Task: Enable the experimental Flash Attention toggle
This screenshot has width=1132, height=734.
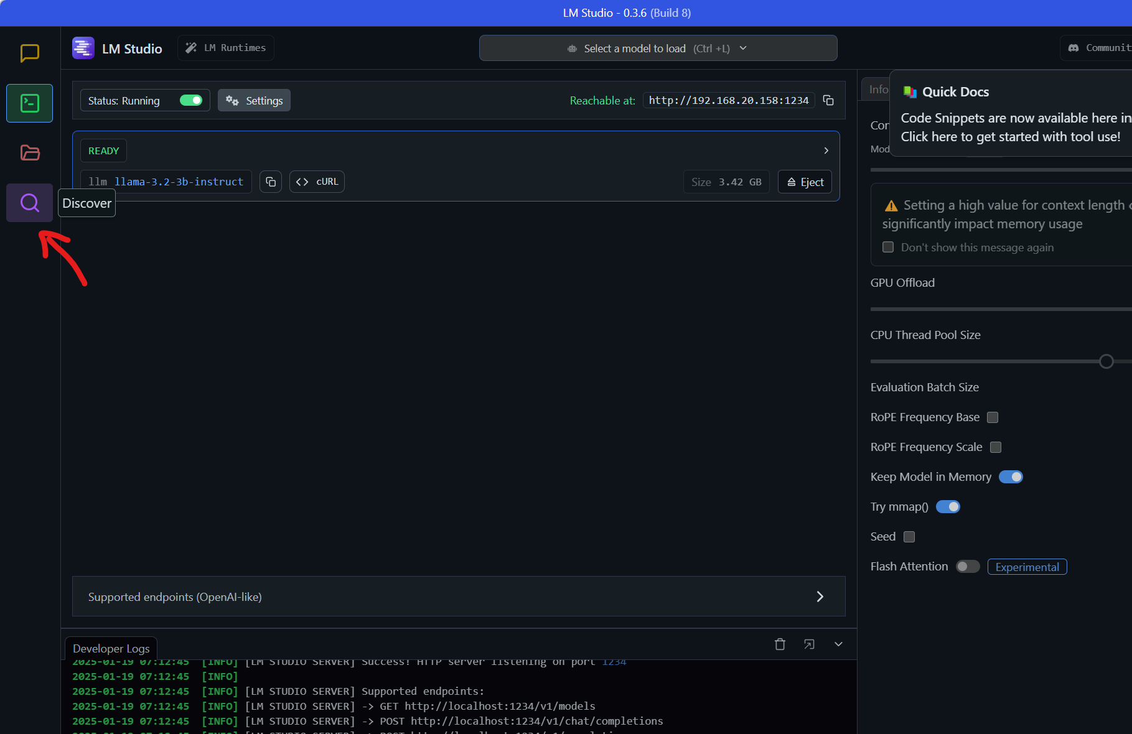Action: click(967, 566)
